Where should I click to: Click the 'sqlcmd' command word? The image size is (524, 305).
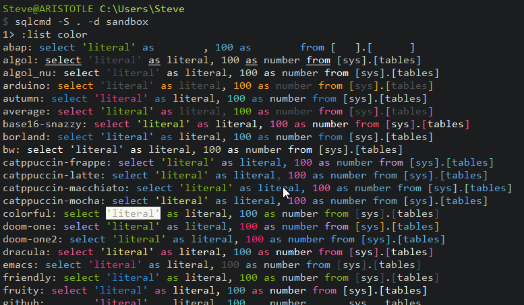click(33, 22)
